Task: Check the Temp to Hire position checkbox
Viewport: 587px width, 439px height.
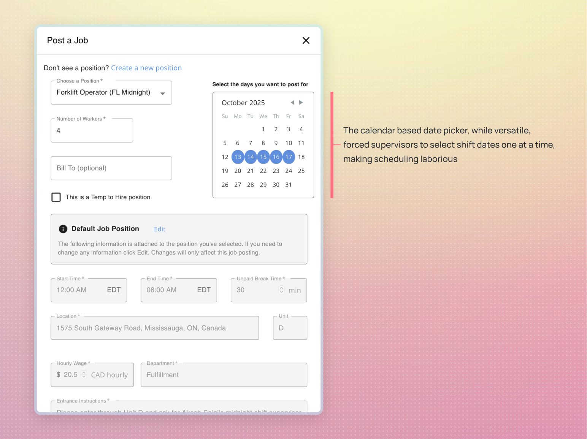Action: [56, 197]
